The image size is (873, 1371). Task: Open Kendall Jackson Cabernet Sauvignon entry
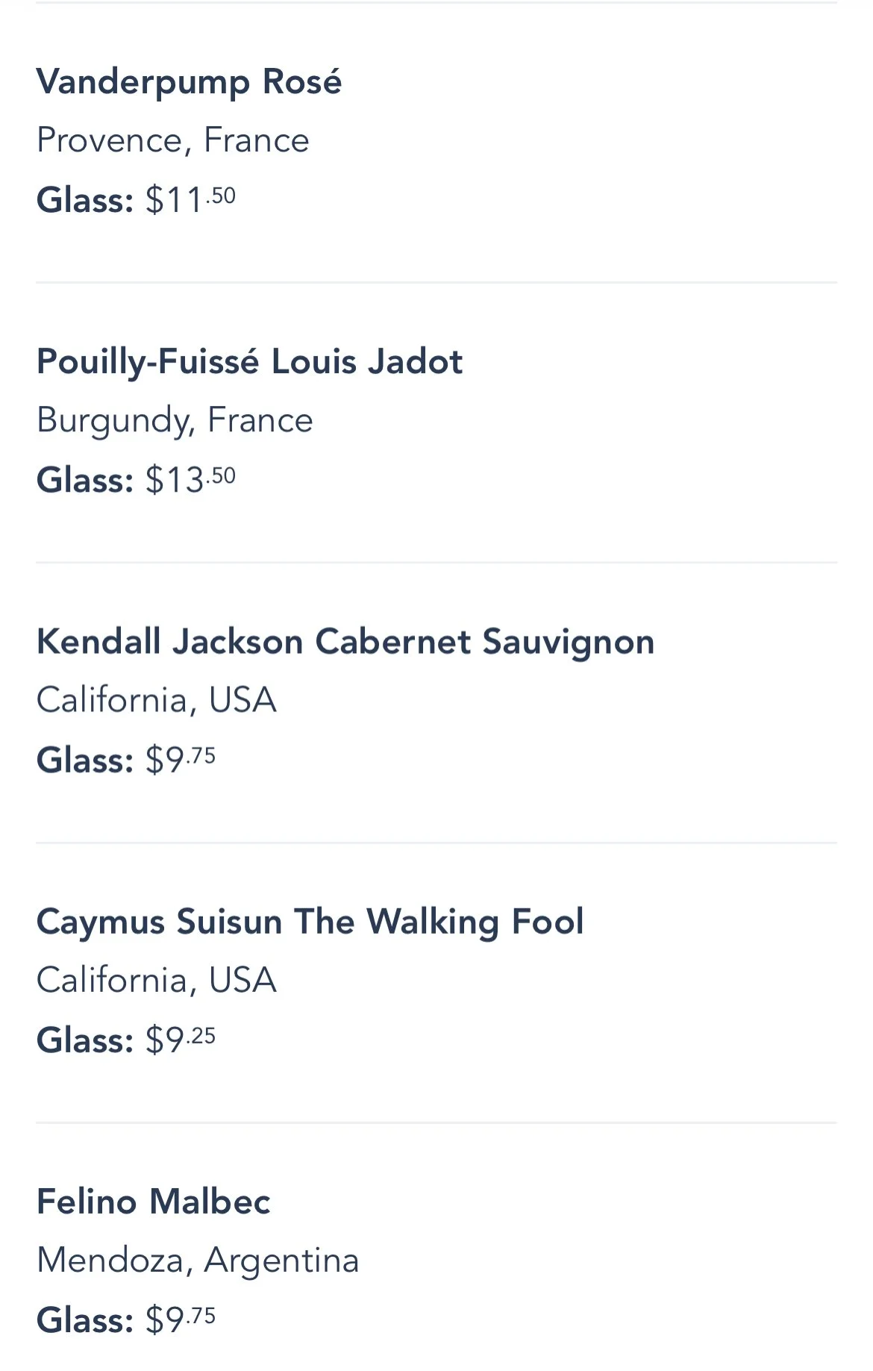pyautogui.click(x=345, y=642)
